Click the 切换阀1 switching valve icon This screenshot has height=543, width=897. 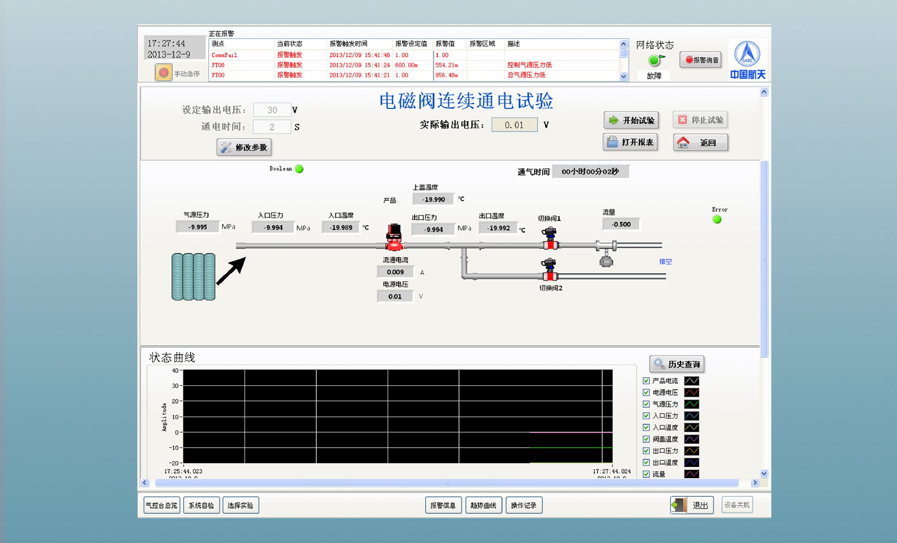coord(550,238)
